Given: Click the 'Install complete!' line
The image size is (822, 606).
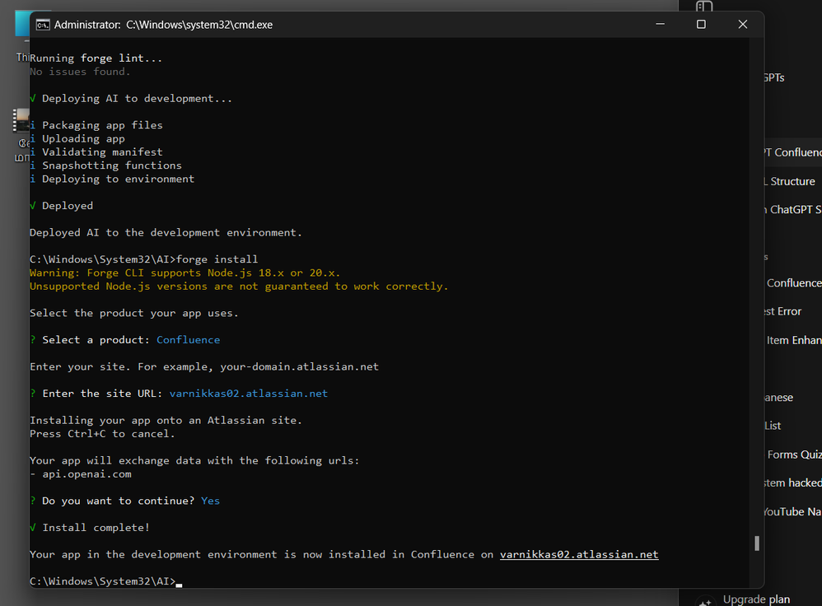Looking at the screenshot, I should (x=90, y=527).
